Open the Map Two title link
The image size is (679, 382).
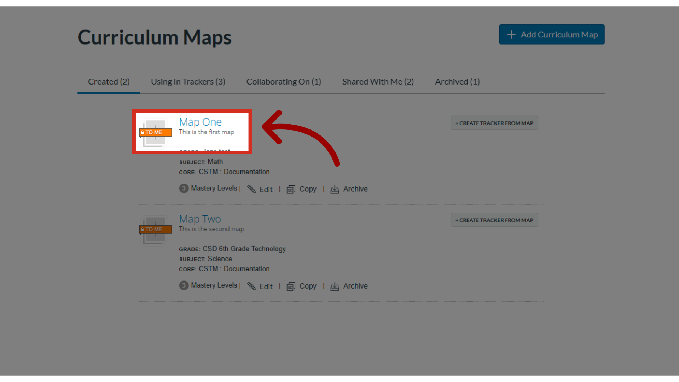[x=200, y=219]
